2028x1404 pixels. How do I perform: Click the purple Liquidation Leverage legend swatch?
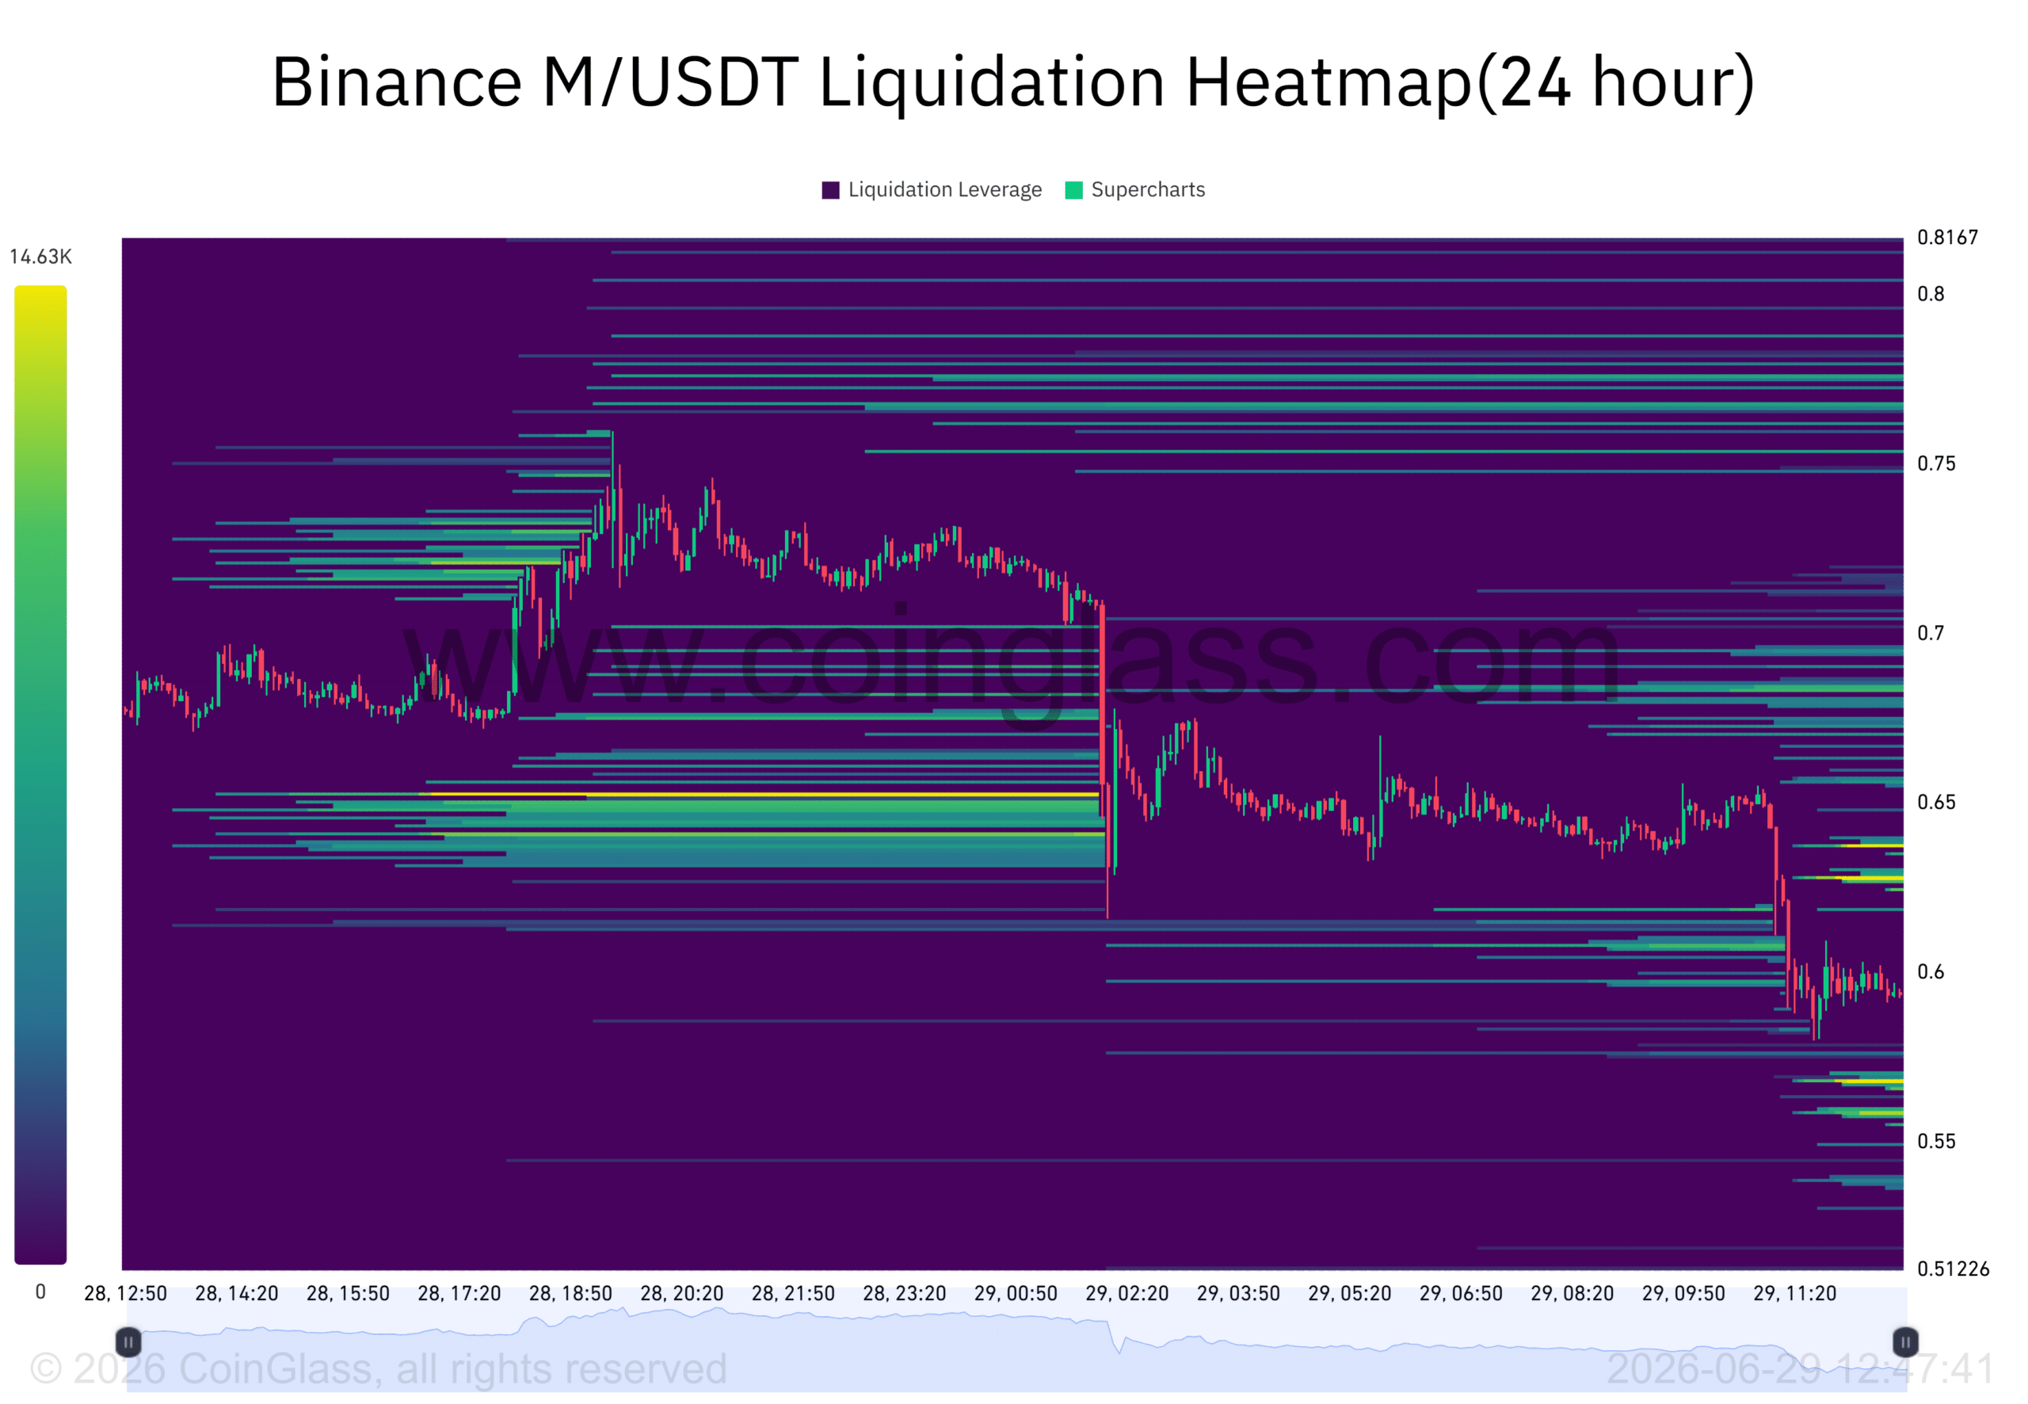(830, 190)
